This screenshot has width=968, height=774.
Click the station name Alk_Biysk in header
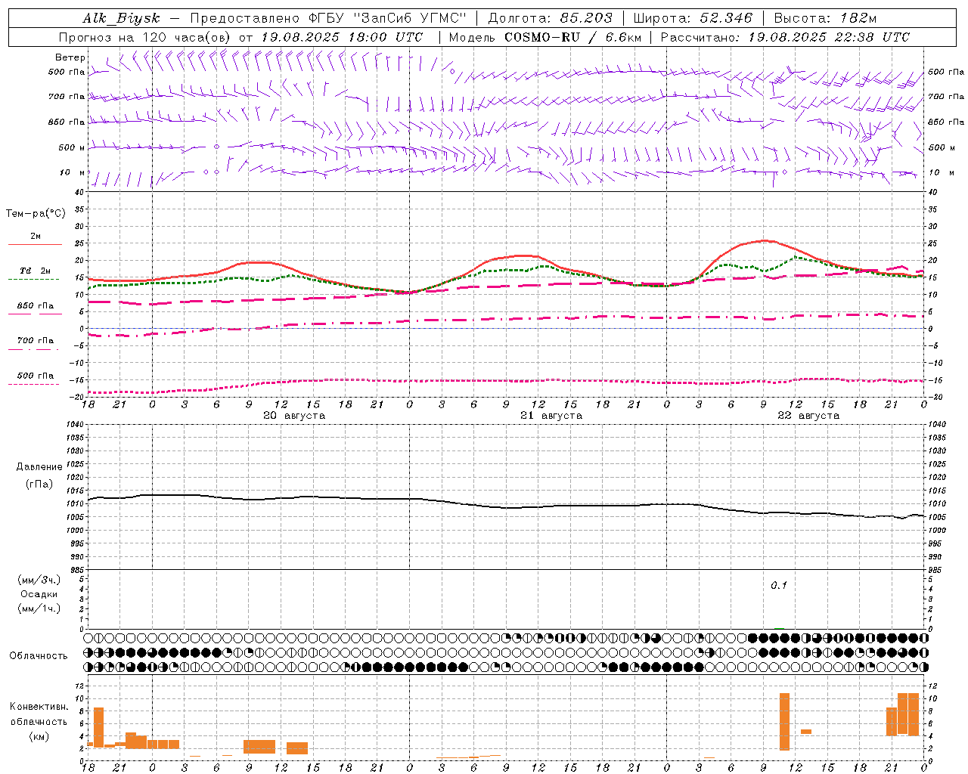click(x=121, y=18)
